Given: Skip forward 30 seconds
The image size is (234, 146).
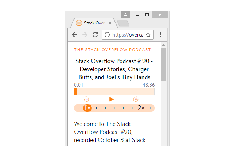Looking at the screenshot, I should [136, 99].
